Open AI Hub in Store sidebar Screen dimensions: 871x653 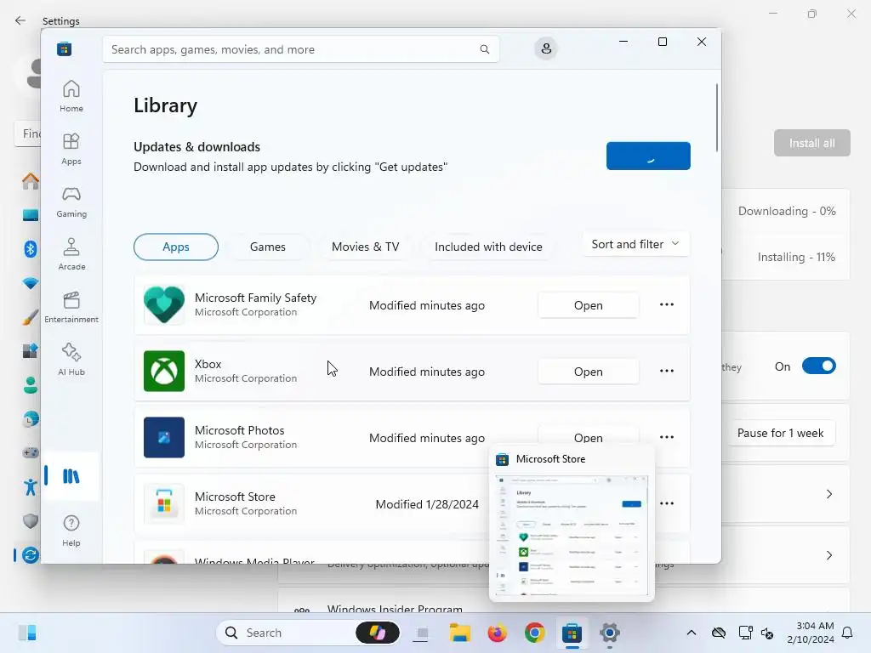[71, 360]
